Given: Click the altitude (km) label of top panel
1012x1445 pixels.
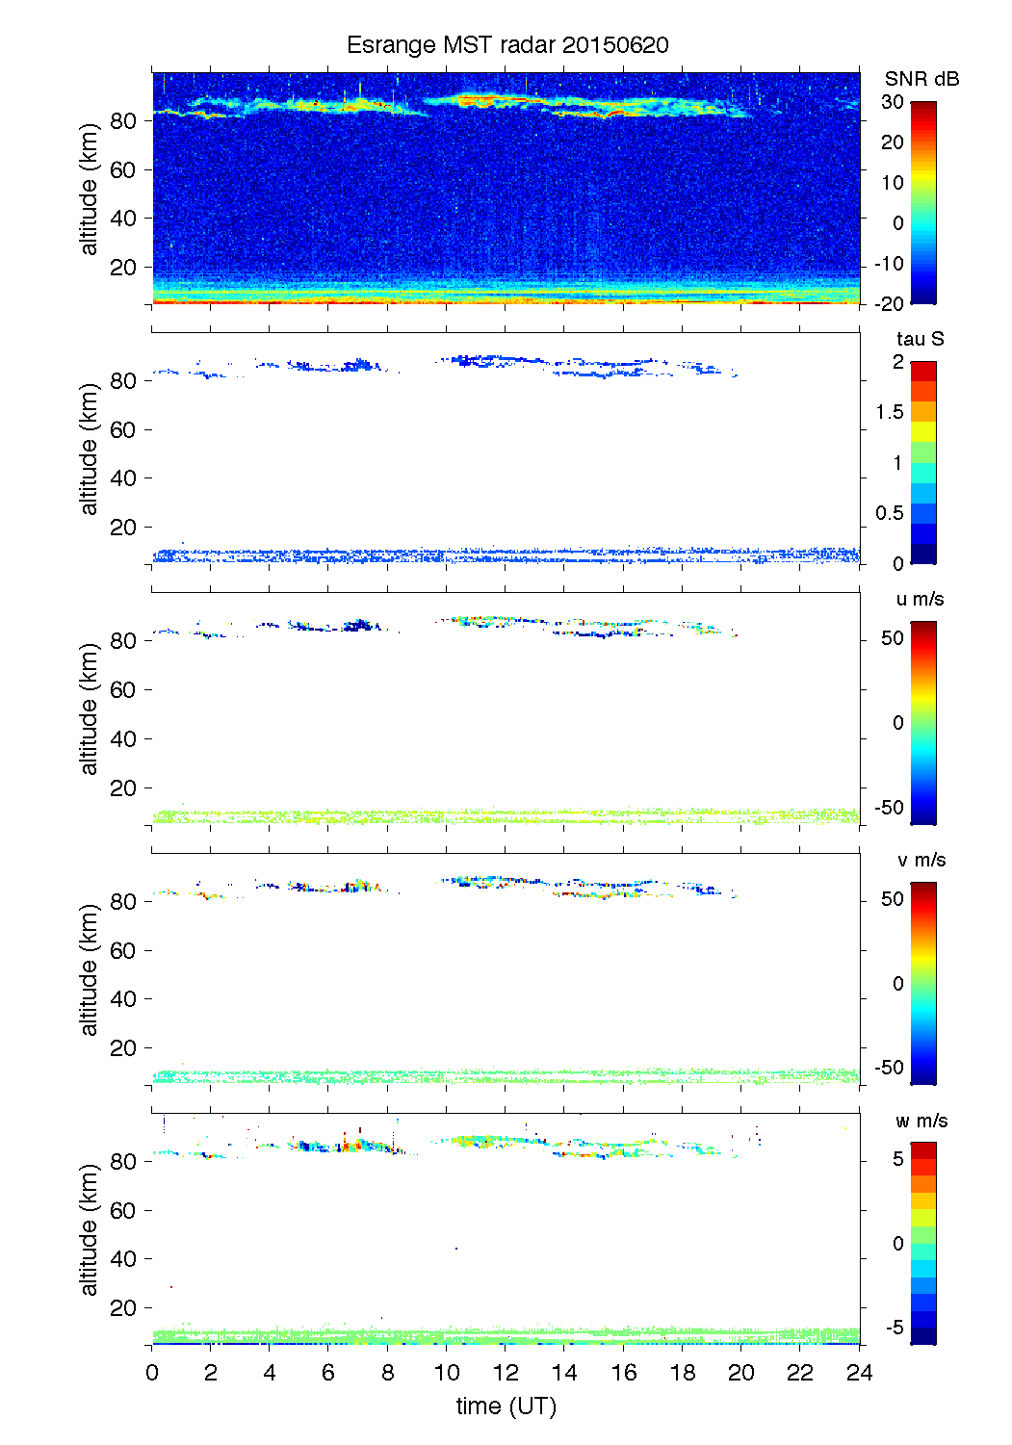Looking at the screenshot, I should 90,189.
